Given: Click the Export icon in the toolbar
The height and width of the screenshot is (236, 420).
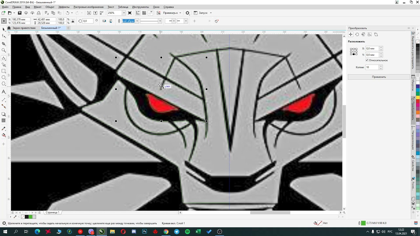Looking at the screenshot, I should pyautogui.click(x=95, y=13).
